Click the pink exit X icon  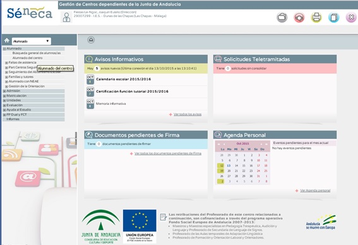(x=351, y=17)
